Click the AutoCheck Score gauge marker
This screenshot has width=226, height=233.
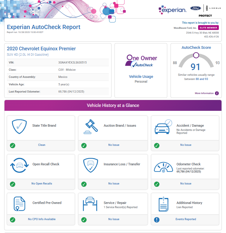click(x=196, y=55)
